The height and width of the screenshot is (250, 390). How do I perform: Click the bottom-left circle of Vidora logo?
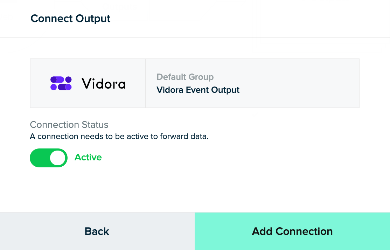click(x=54, y=87)
